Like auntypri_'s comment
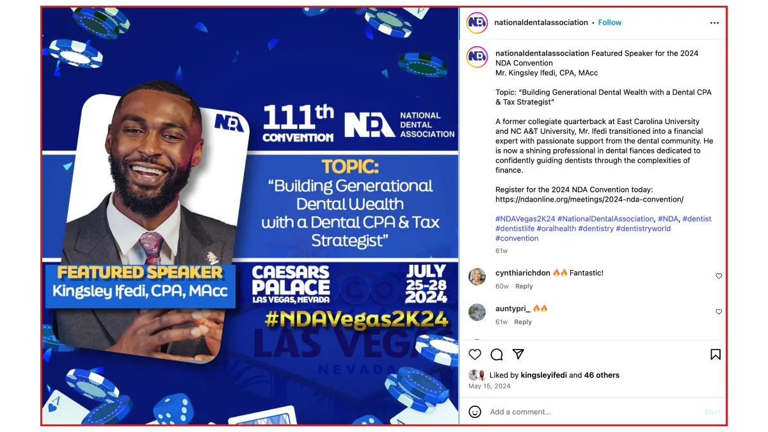Viewport: 768px width, 432px height. point(719,312)
